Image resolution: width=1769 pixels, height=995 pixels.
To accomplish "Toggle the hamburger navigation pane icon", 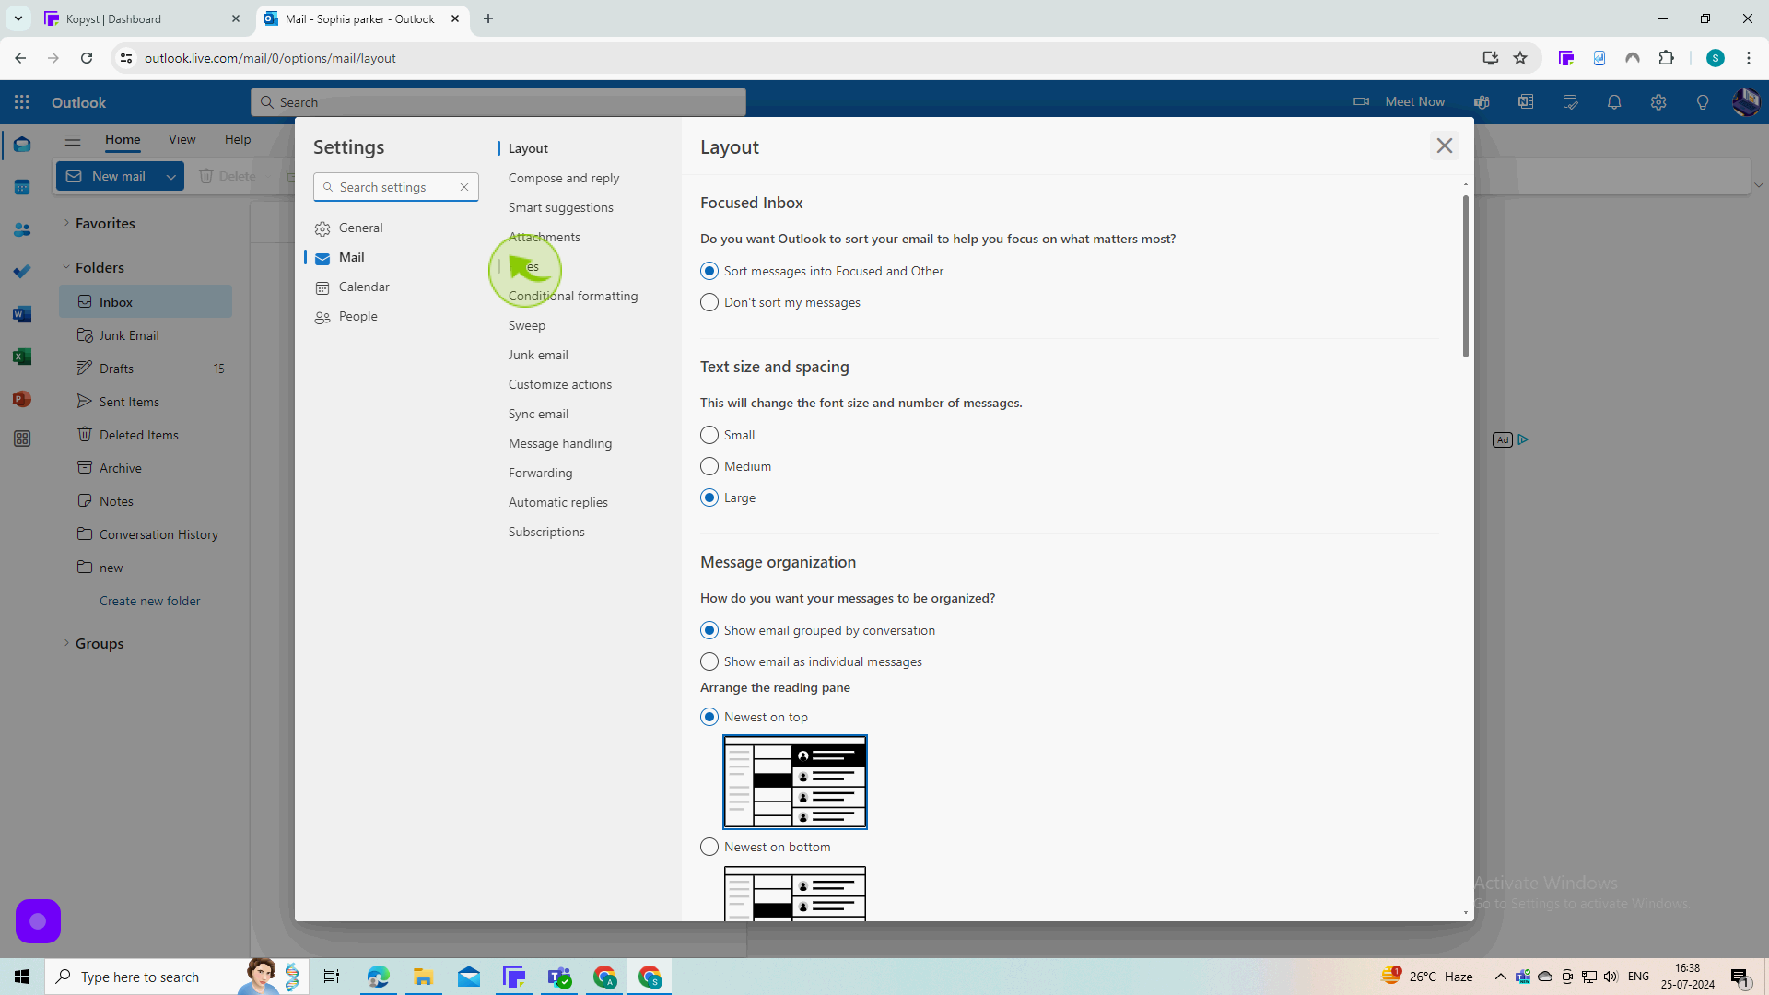I will click(73, 140).
